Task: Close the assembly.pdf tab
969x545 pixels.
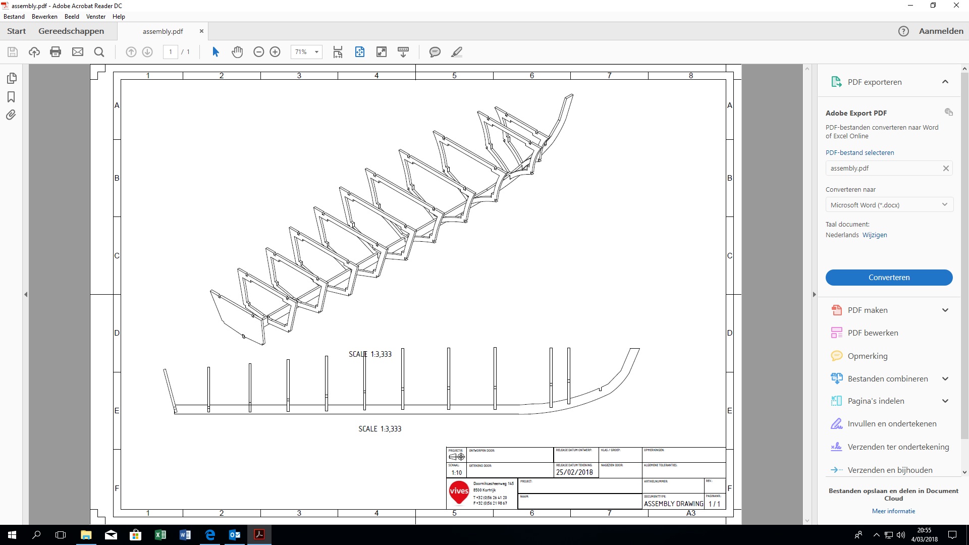Action: click(201, 31)
